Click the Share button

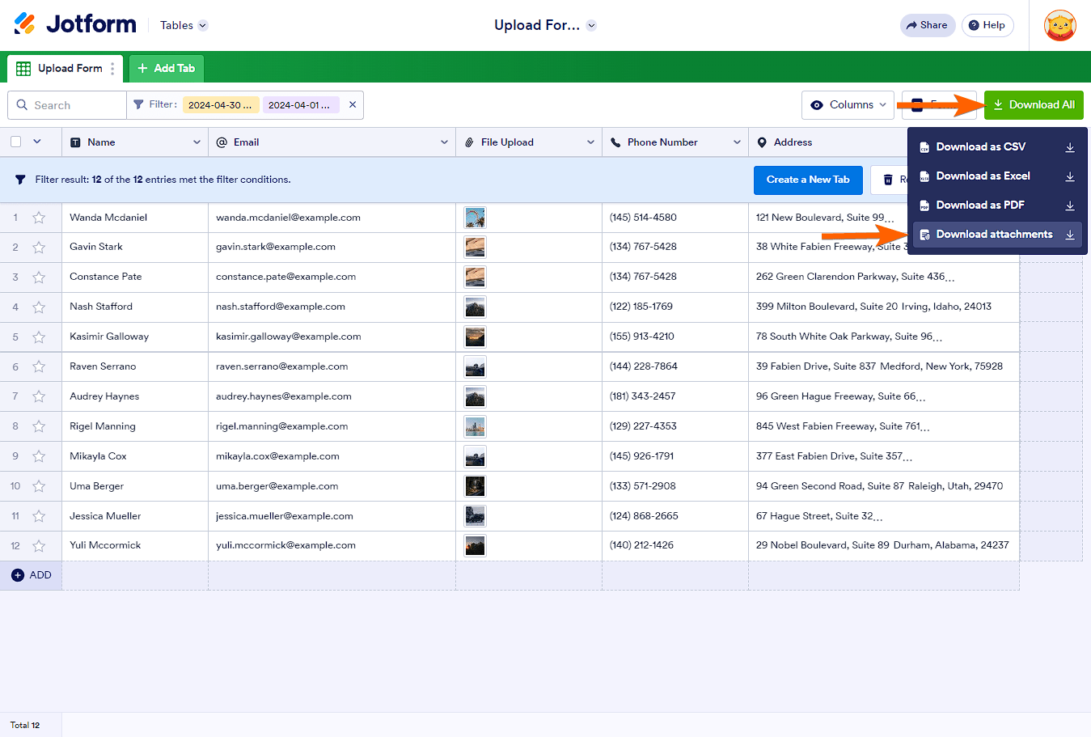point(927,25)
